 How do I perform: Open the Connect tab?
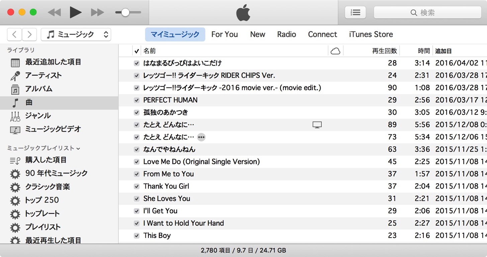point(322,34)
